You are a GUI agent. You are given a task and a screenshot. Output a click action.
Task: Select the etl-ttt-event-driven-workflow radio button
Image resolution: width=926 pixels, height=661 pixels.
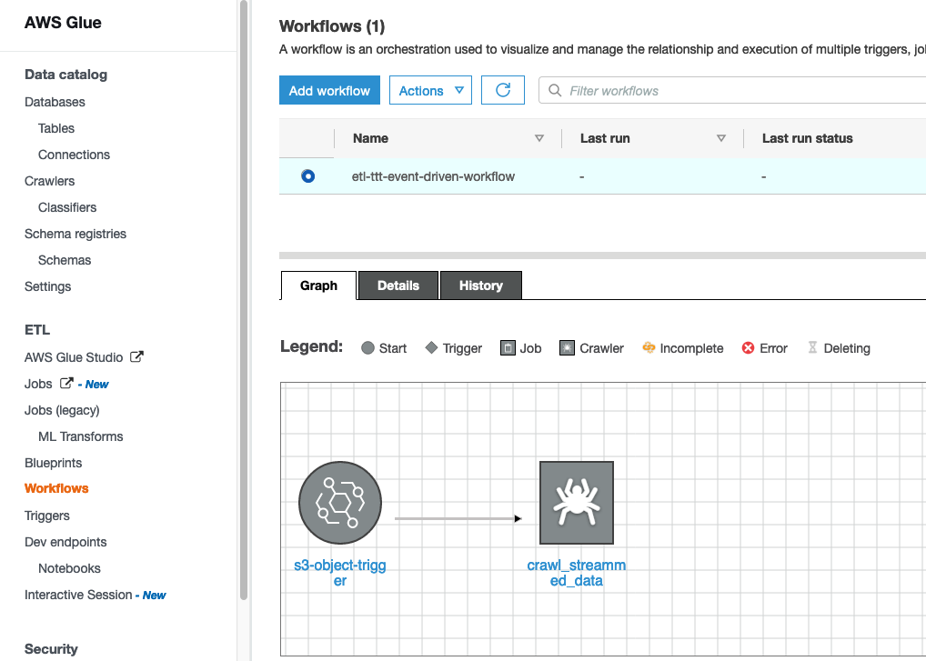(x=307, y=175)
